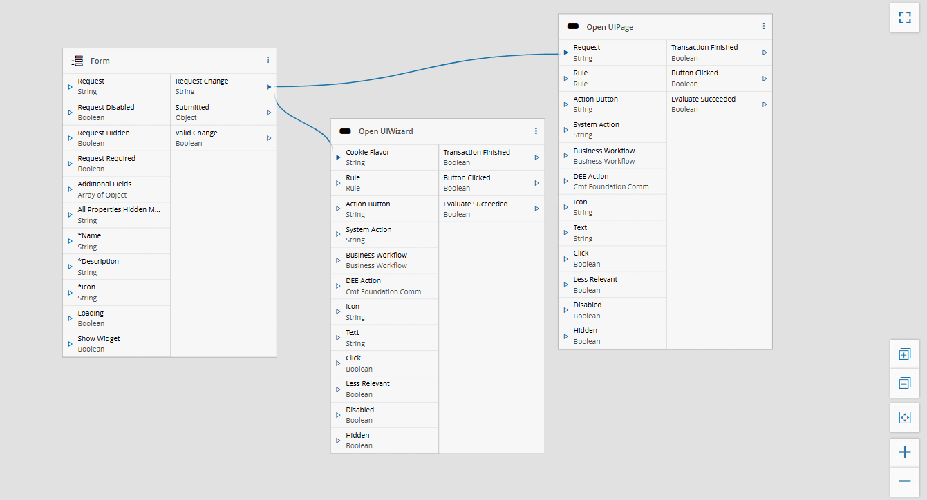Click the Open UIPage Request input port
The width and height of the screenshot is (927, 500).
tap(565, 52)
